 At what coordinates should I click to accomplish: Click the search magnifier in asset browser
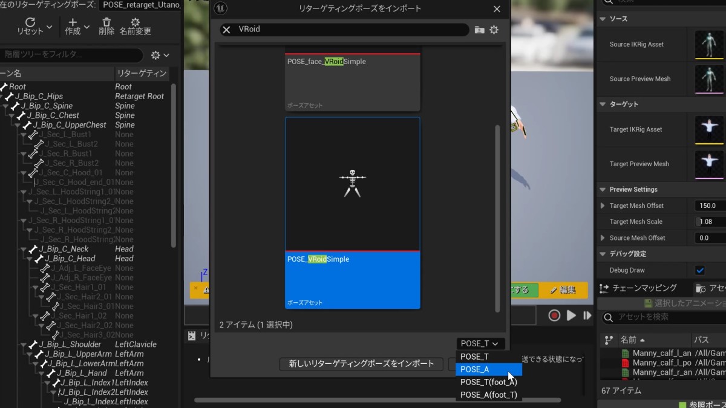coord(608,317)
